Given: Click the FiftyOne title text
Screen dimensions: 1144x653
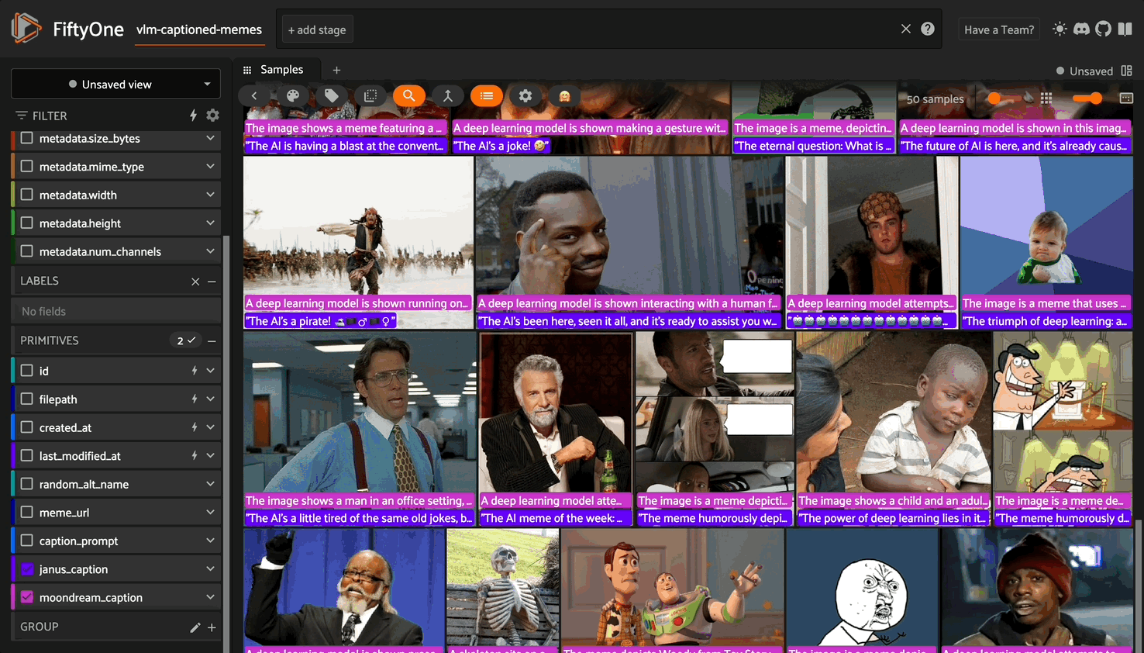Looking at the screenshot, I should pyautogui.click(x=88, y=29).
